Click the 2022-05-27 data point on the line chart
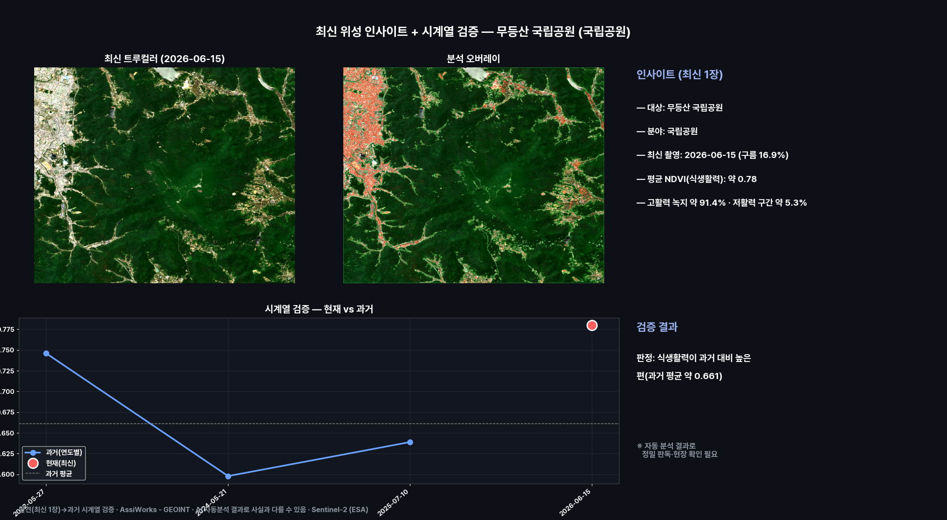Viewport: 947px width, 520px height. click(46, 353)
